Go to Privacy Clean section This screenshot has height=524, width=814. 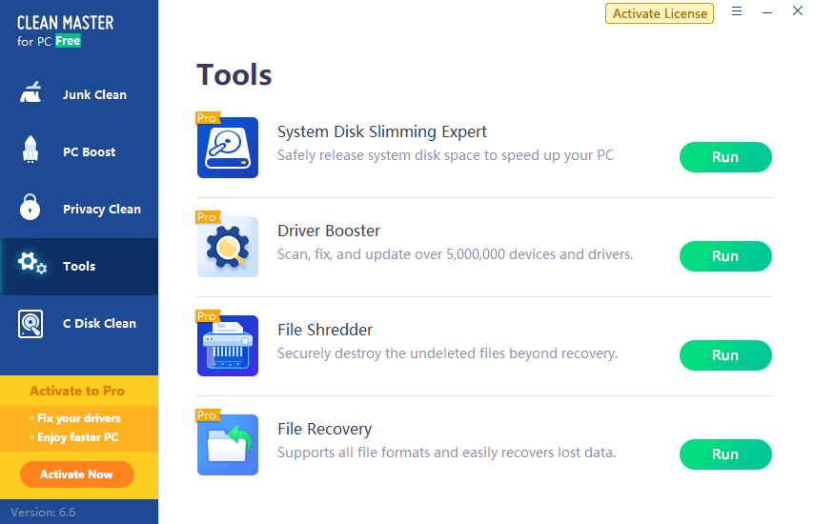[79, 209]
